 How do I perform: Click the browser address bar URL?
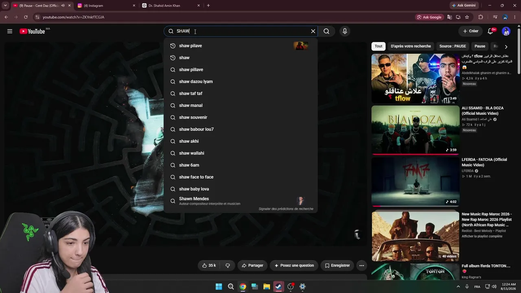click(74, 17)
